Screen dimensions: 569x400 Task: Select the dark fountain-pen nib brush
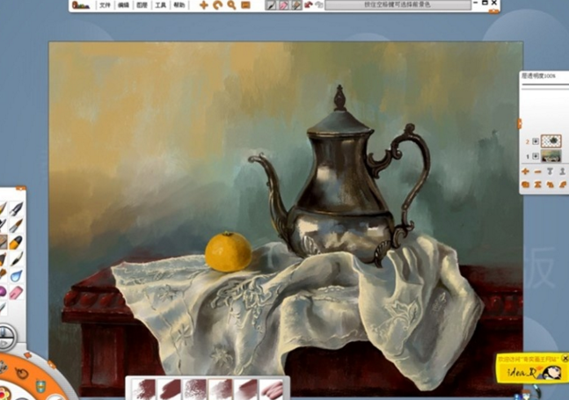(x=16, y=209)
